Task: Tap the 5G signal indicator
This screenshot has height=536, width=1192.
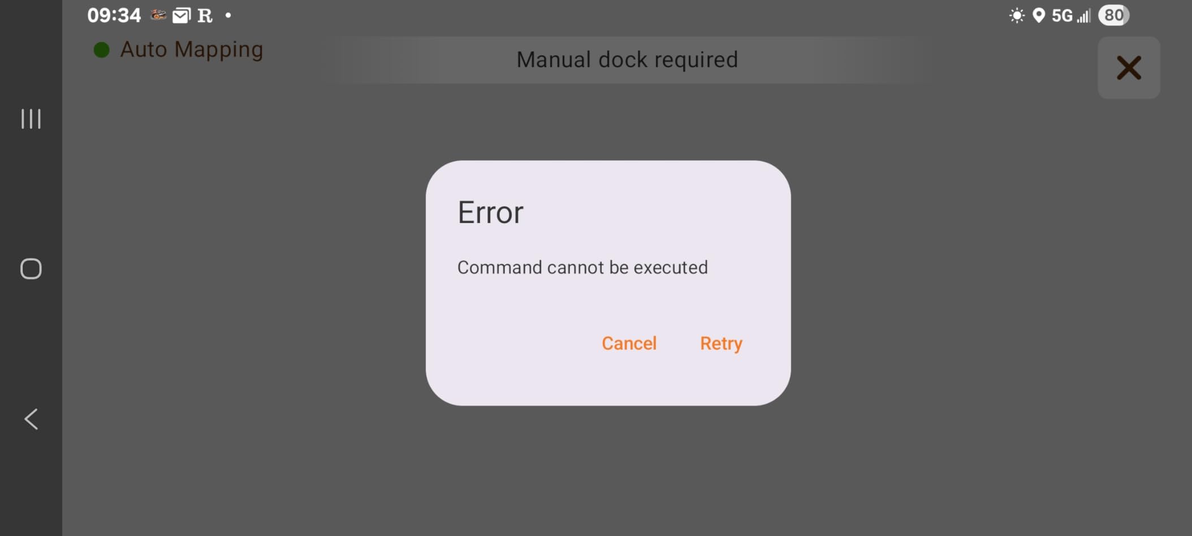Action: [1070, 15]
